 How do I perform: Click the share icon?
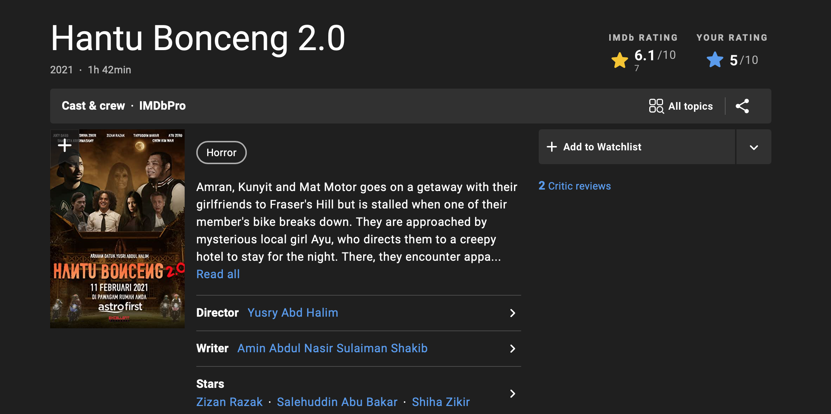(x=742, y=106)
